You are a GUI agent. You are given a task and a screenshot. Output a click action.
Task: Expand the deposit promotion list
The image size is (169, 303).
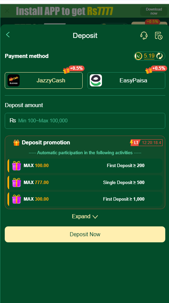(85, 217)
